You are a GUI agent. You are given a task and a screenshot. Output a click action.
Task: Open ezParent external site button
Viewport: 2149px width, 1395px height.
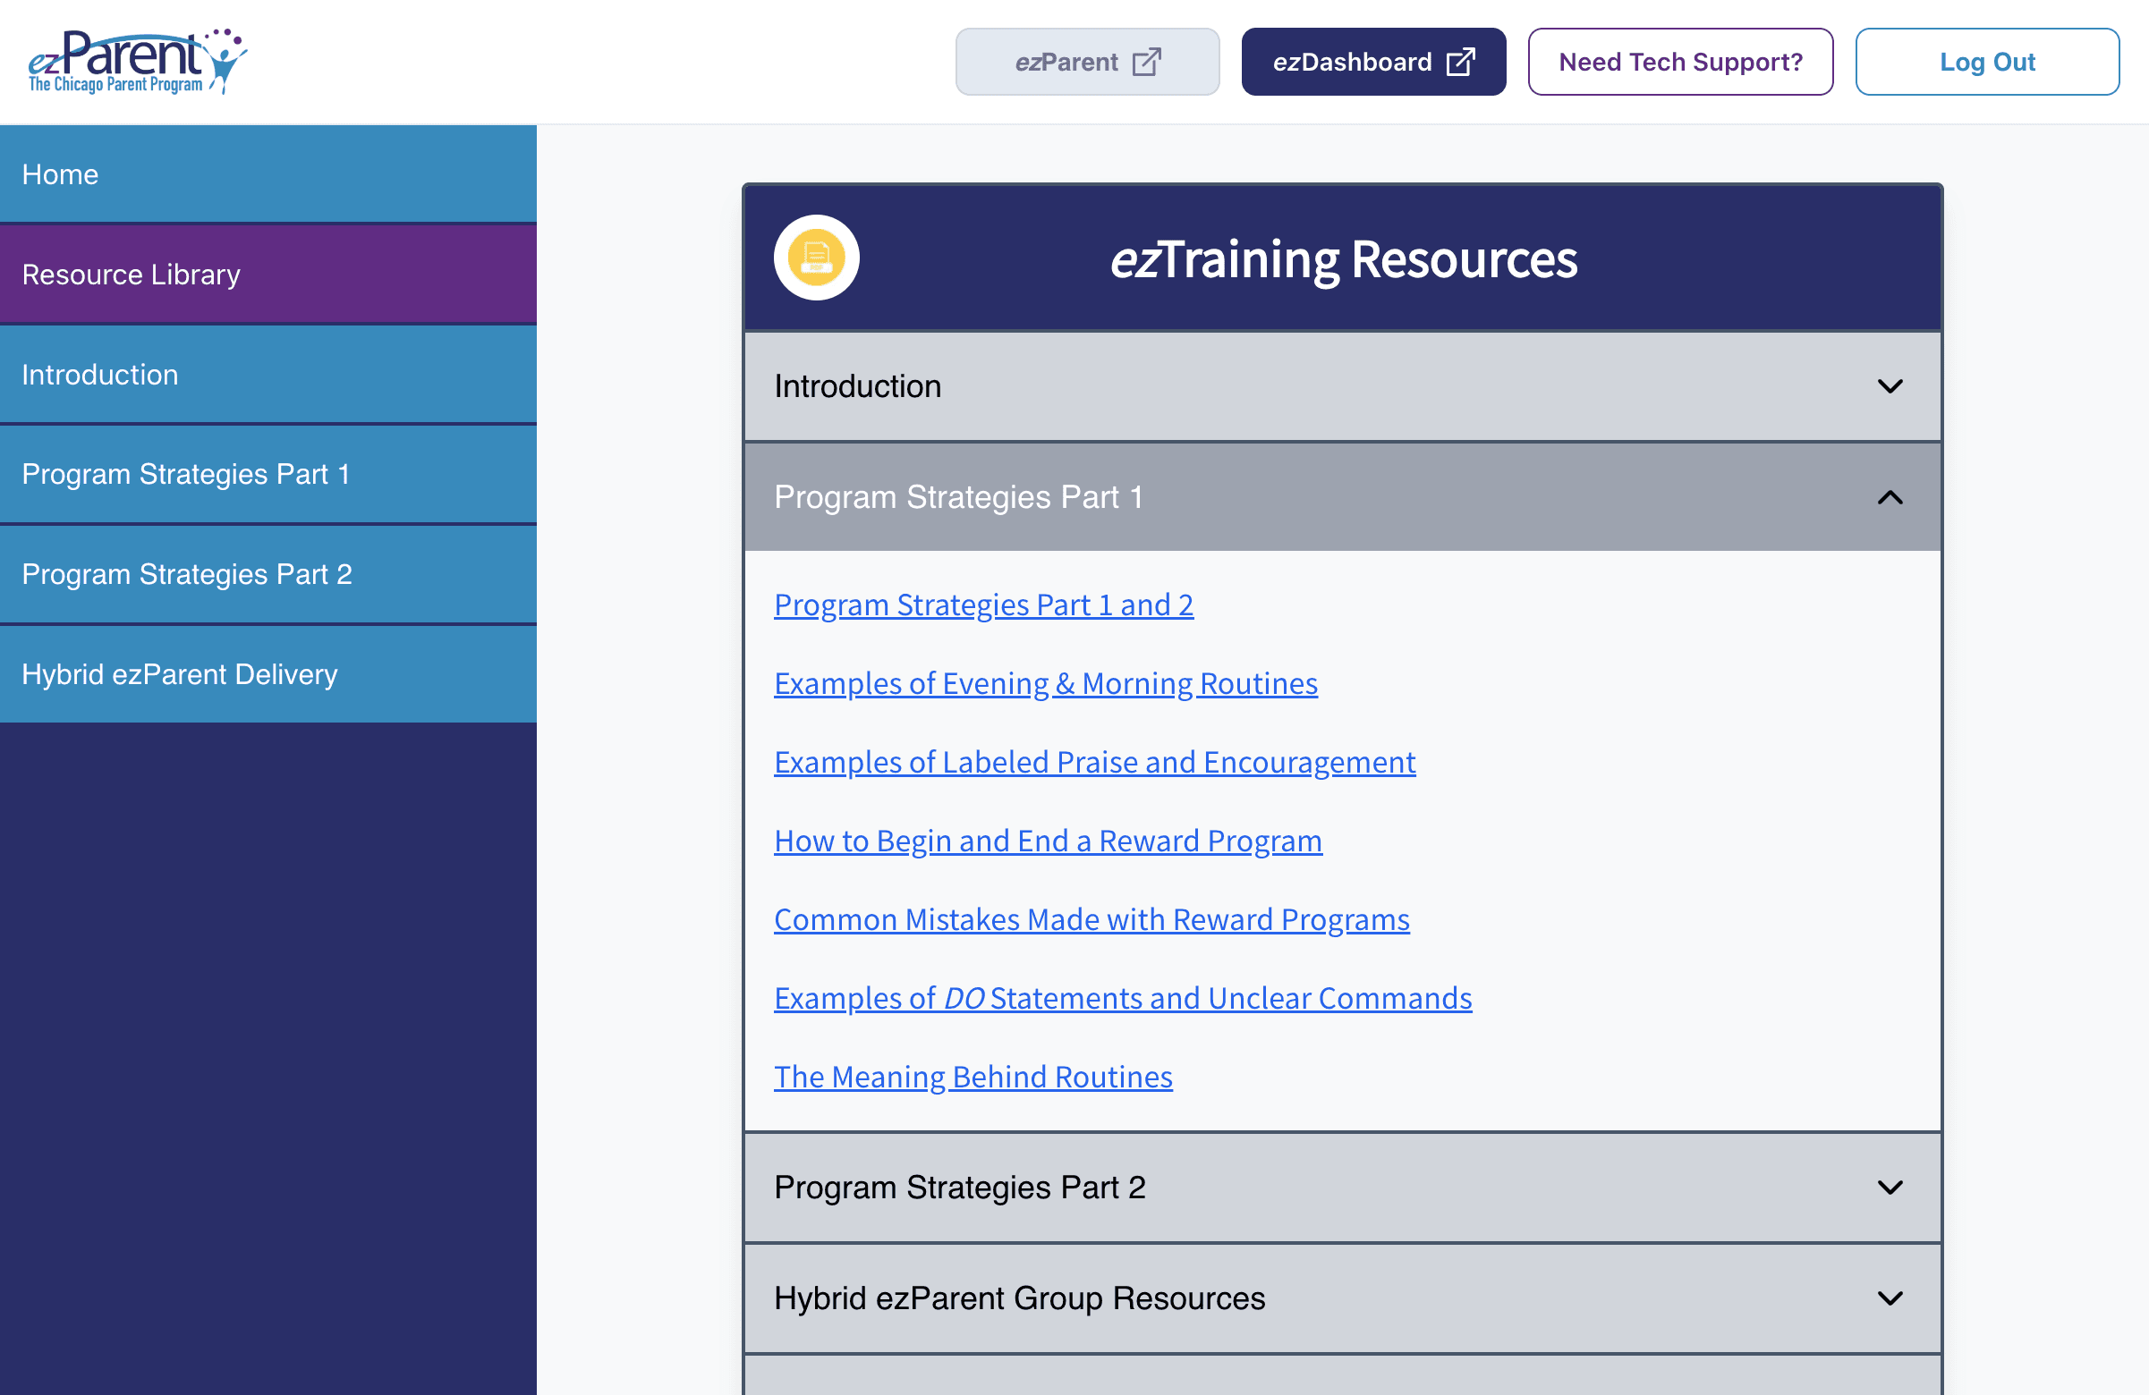1087,62
